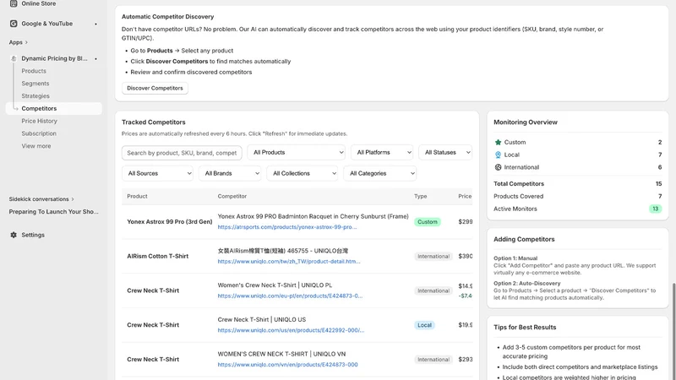Expand Sidekick conversations chevron
The height and width of the screenshot is (380, 676).
pos(73,199)
